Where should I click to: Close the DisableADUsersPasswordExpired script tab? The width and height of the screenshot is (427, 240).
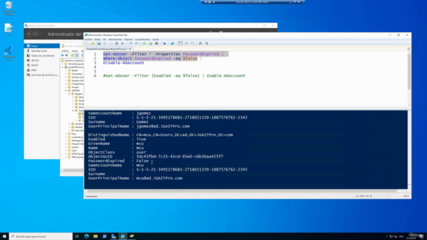click(130, 49)
